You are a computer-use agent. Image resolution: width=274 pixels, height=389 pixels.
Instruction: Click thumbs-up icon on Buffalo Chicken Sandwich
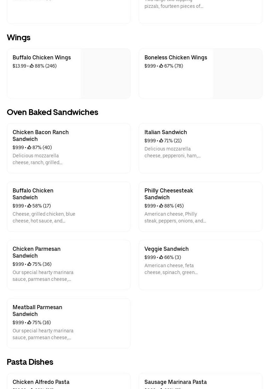click(29, 206)
